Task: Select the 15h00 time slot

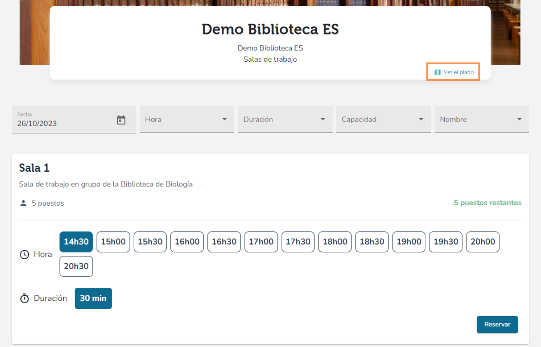Action: pyautogui.click(x=113, y=242)
